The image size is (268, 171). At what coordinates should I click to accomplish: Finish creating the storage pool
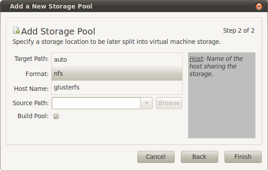point(243,157)
